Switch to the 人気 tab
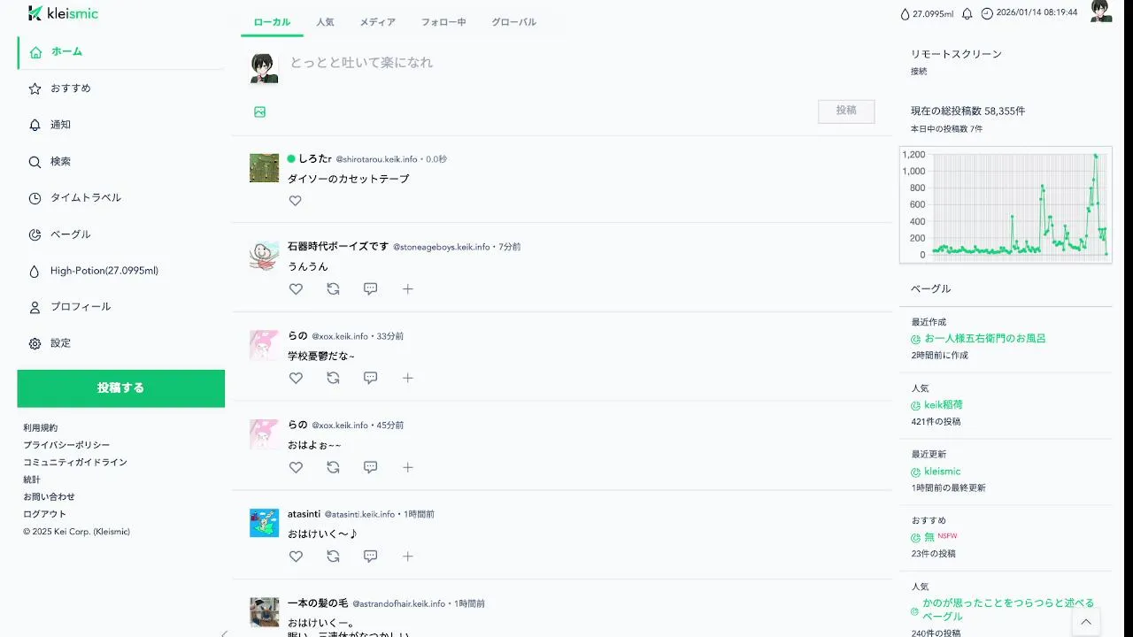 click(x=325, y=22)
